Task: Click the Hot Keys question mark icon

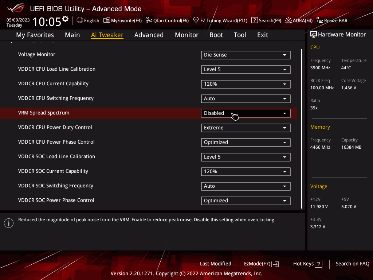Action: pos(319,264)
